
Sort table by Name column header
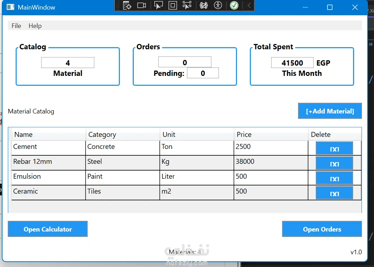49,134
